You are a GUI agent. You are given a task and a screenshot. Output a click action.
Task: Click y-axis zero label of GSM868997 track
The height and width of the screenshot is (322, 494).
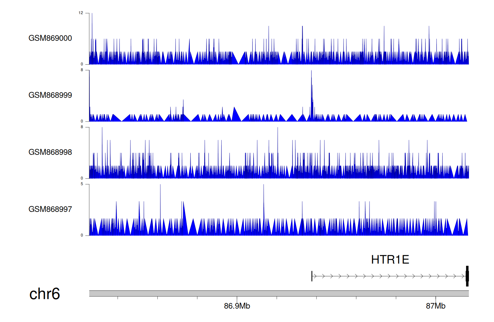pos(82,235)
